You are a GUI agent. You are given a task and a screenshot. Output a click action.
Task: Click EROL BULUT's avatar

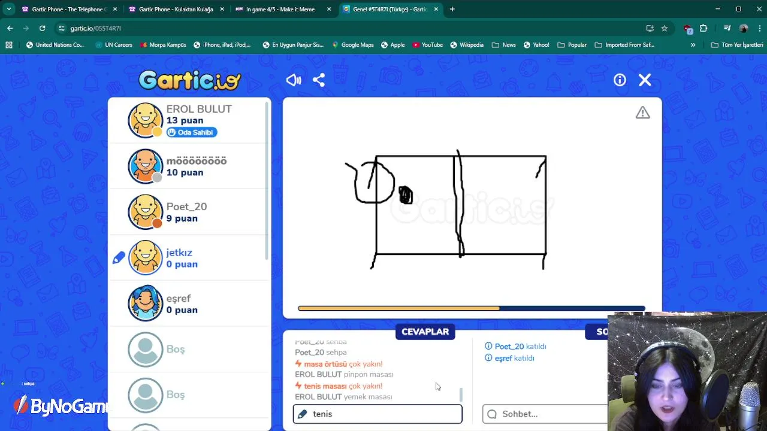(146, 120)
